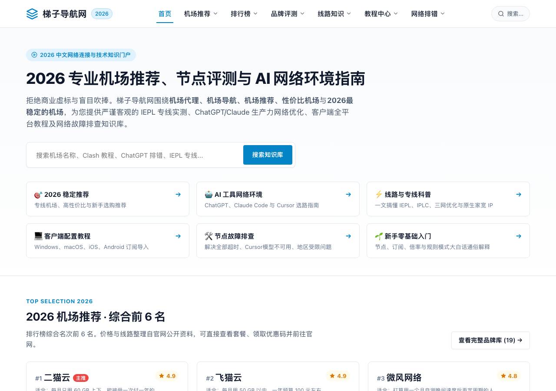556x391 pixels.
Task: Open 查看完整品牌库 (19) link button
Action: pyautogui.click(x=490, y=340)
